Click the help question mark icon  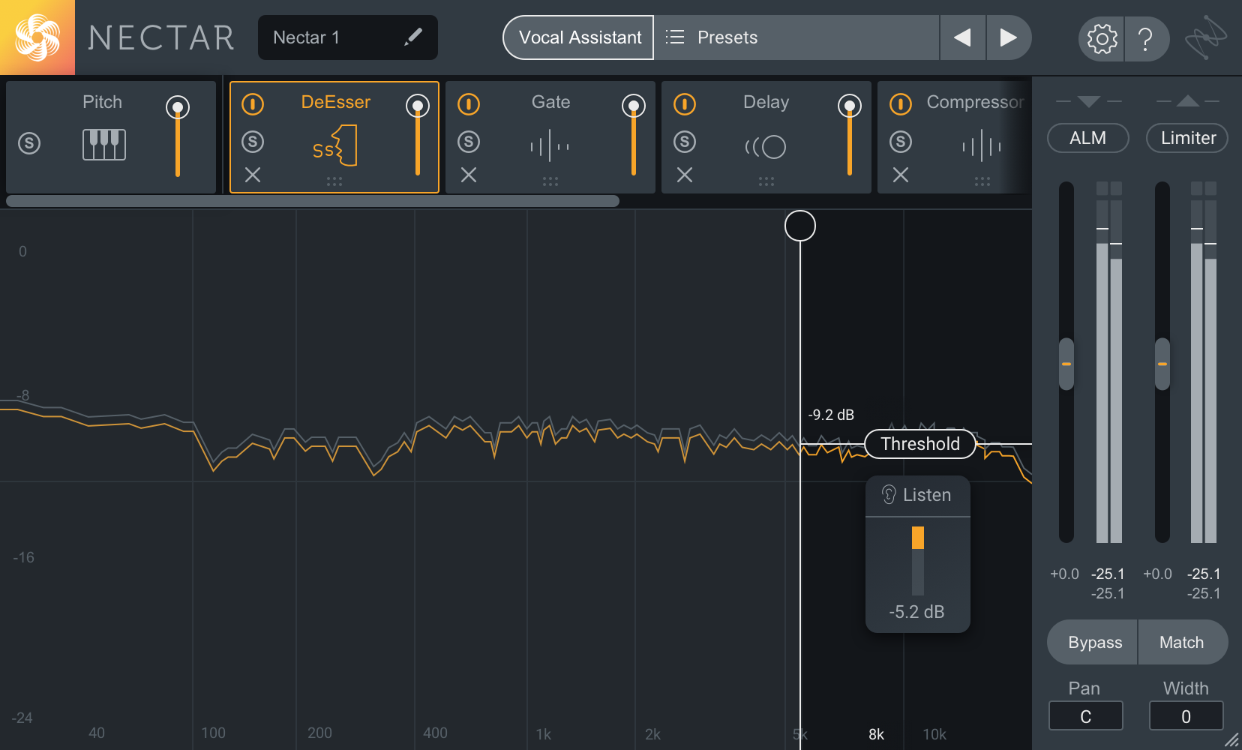click(x=1145, y=38)
